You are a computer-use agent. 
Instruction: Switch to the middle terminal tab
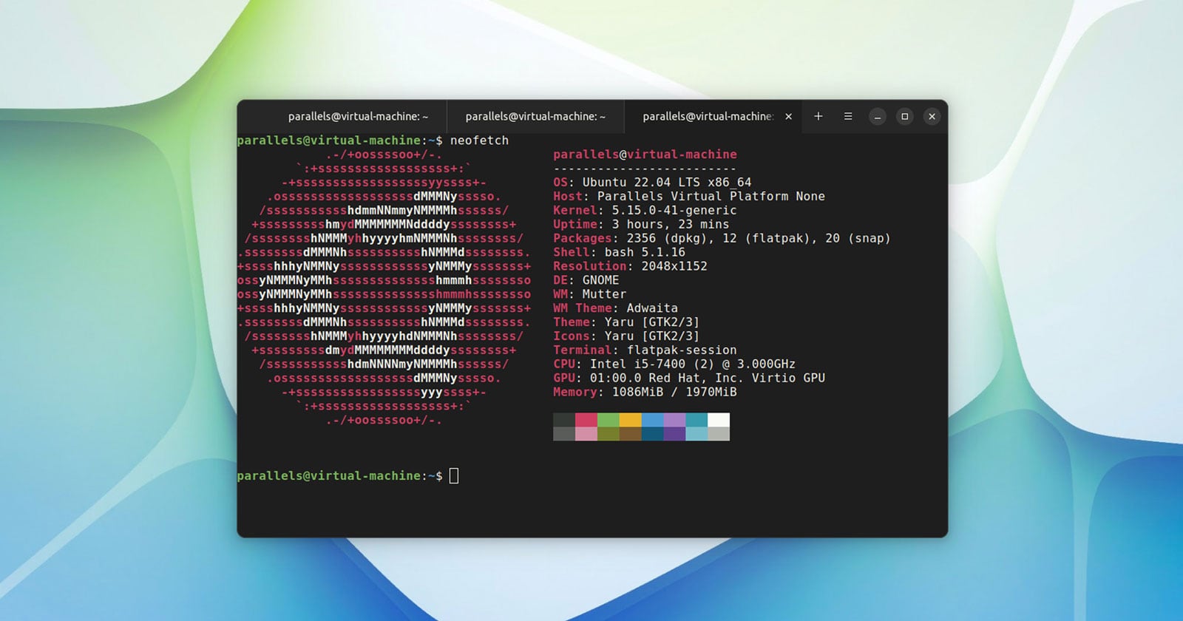[x=535, y=117]
